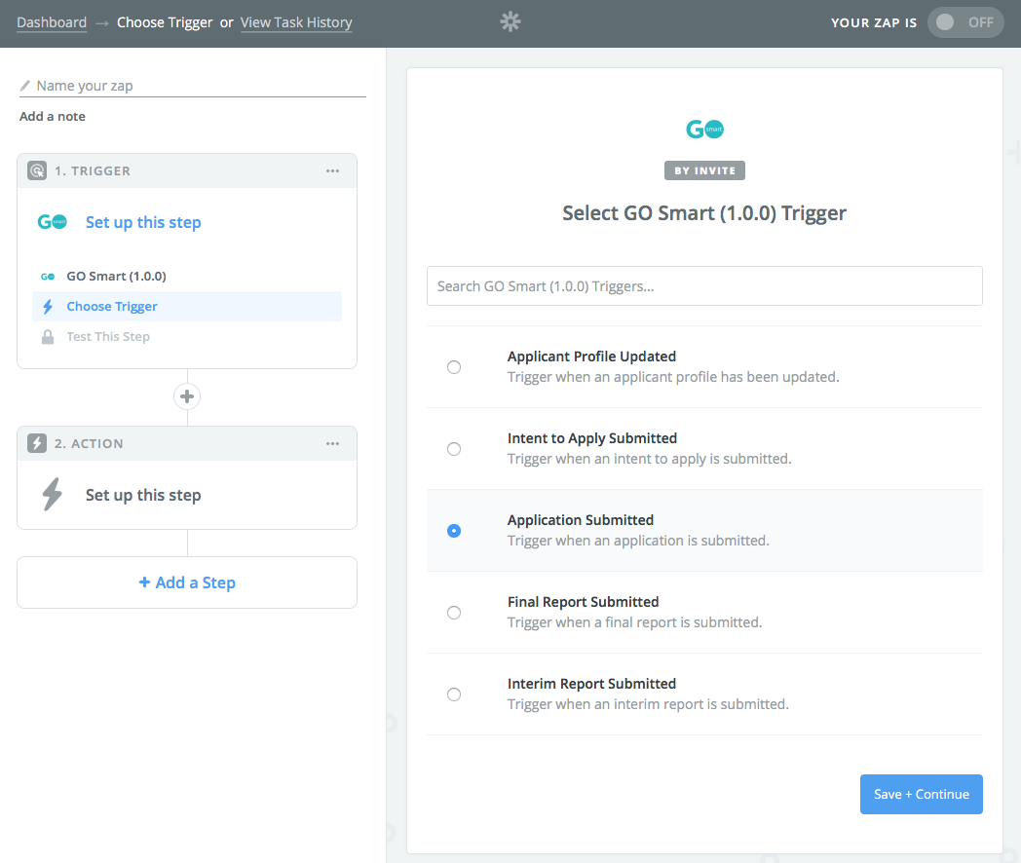Select Final Report Submitted radio button
Screen dimensions: 1021x863
pos(454,613)
